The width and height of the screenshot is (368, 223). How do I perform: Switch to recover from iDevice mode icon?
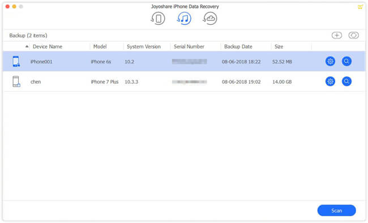coord(158,19)
